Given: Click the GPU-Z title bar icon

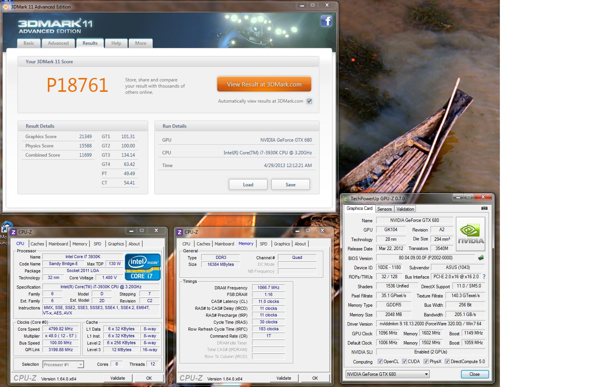Looking at the screenshot, I should tap(346, 199).
